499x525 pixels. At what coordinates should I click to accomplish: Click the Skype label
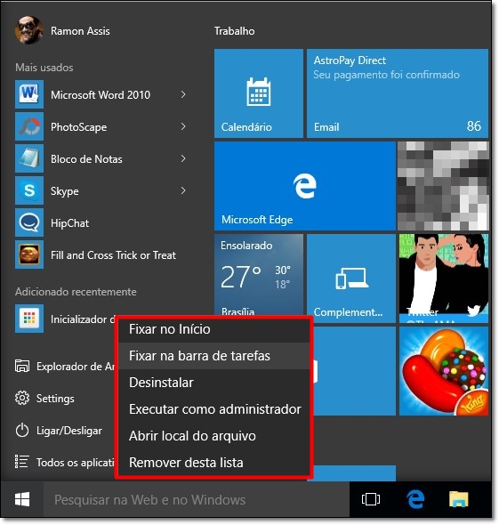tap(65, 191)
